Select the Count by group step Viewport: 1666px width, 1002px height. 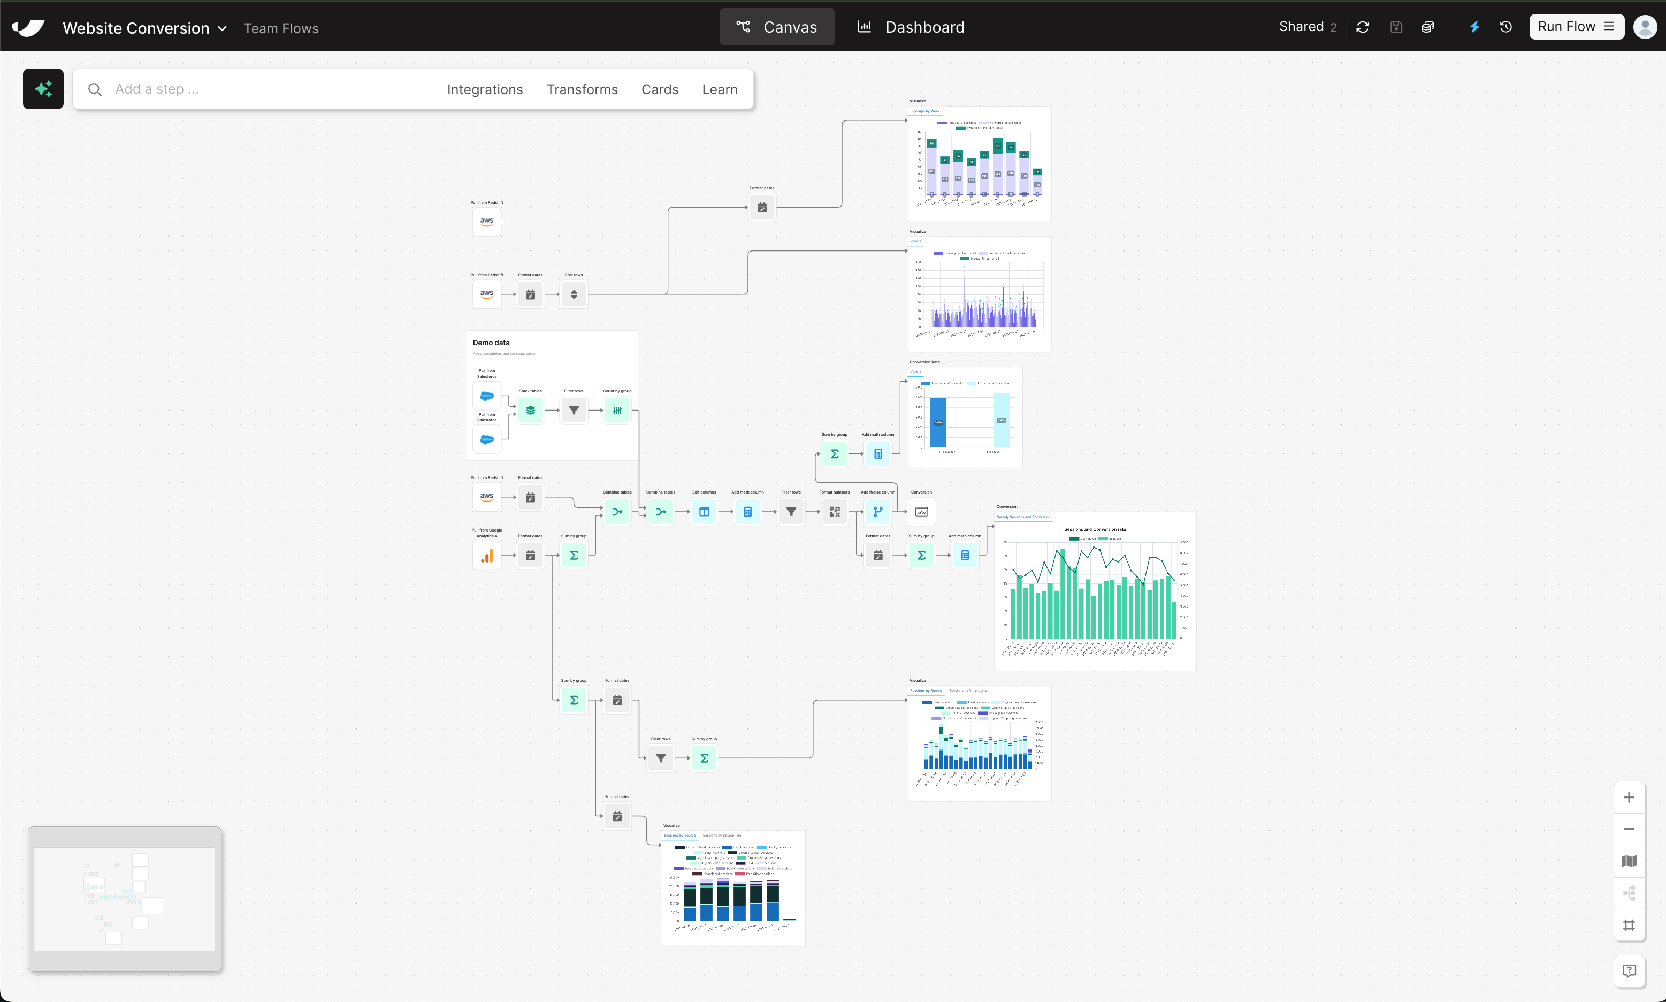[x=617, y=410]
